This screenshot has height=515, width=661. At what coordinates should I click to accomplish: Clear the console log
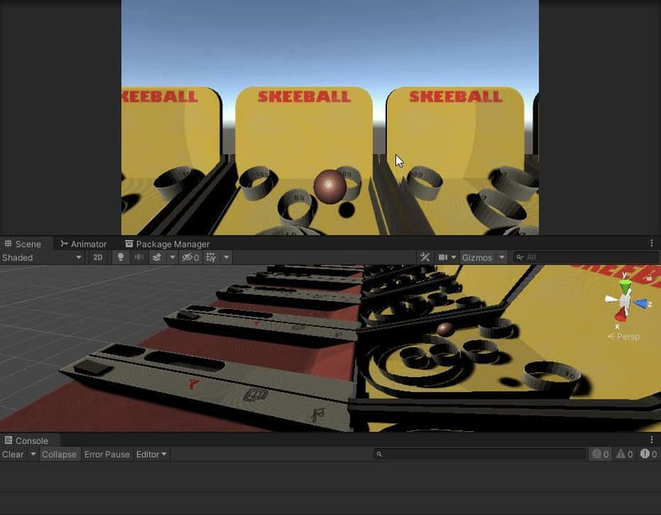point(13,454)
